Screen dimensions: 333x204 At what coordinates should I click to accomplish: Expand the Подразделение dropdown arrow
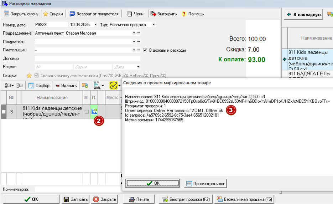click(134, 33)
